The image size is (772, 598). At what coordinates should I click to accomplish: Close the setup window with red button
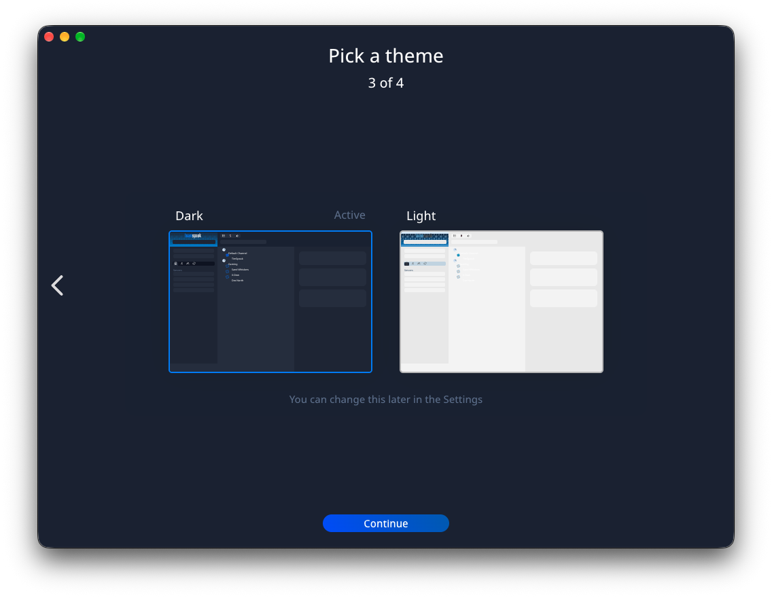[49, 37]
